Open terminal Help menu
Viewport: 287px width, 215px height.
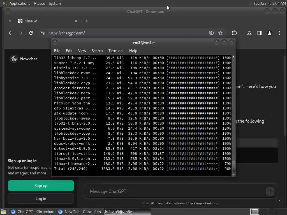(133, 51)
